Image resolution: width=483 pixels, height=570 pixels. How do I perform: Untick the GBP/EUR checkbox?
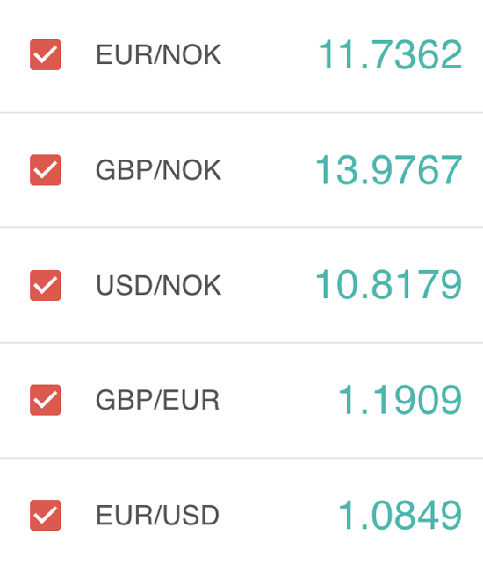point(45,400)
